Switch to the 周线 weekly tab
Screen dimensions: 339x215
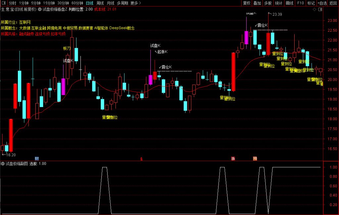(x=100, y=3)
